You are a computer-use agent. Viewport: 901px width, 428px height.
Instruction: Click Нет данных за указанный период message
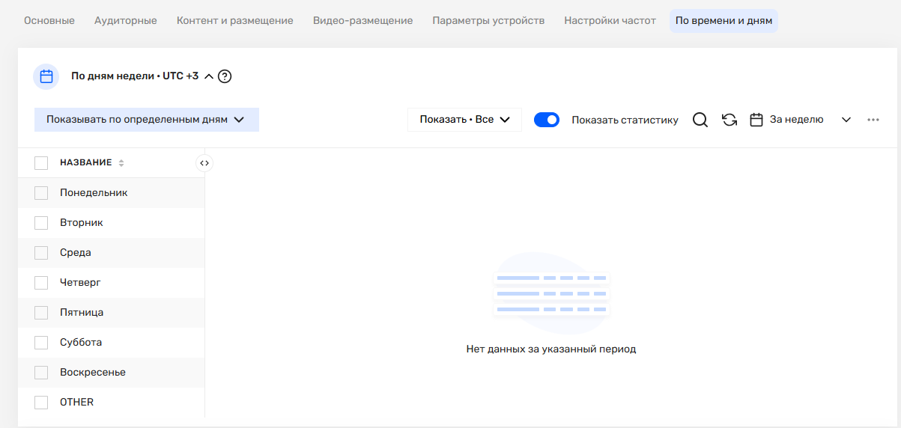click(x=551, y=349)
